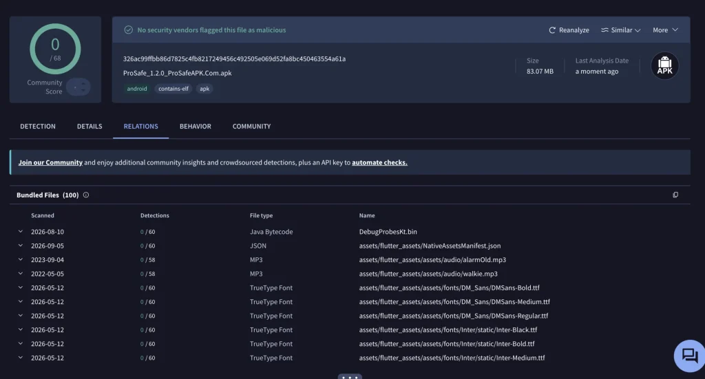Click scanned date 2026-09-05
The height and width of the screenshot is (379, 705).
pos(48,246)
